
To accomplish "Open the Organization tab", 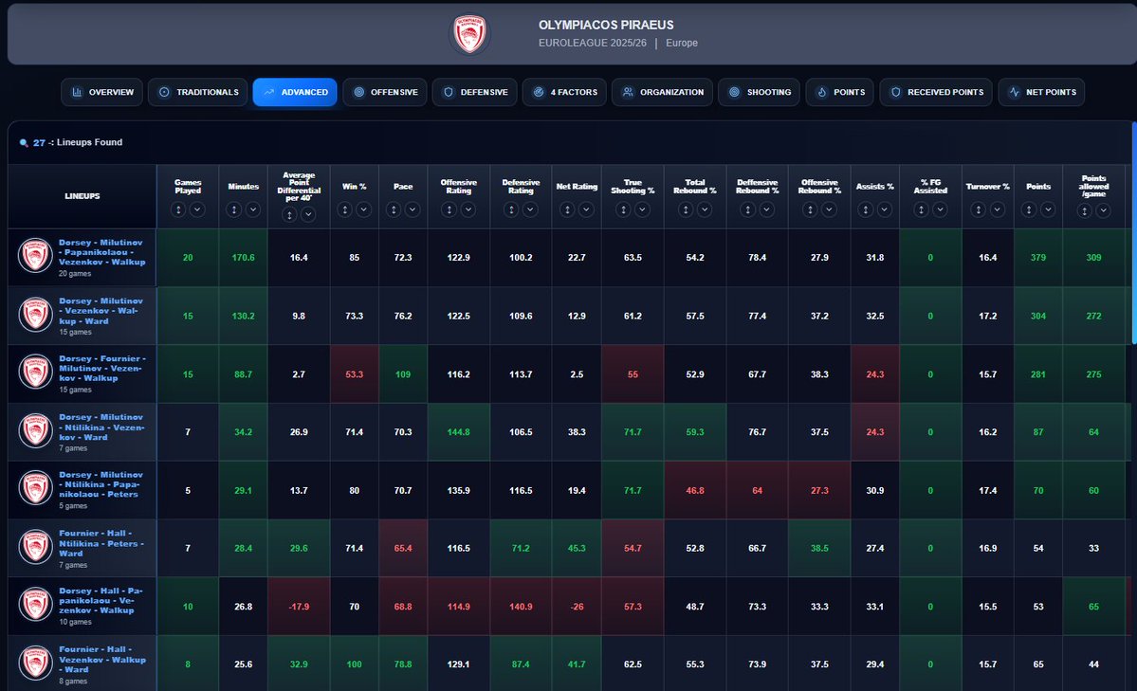I will coord(662,92).
